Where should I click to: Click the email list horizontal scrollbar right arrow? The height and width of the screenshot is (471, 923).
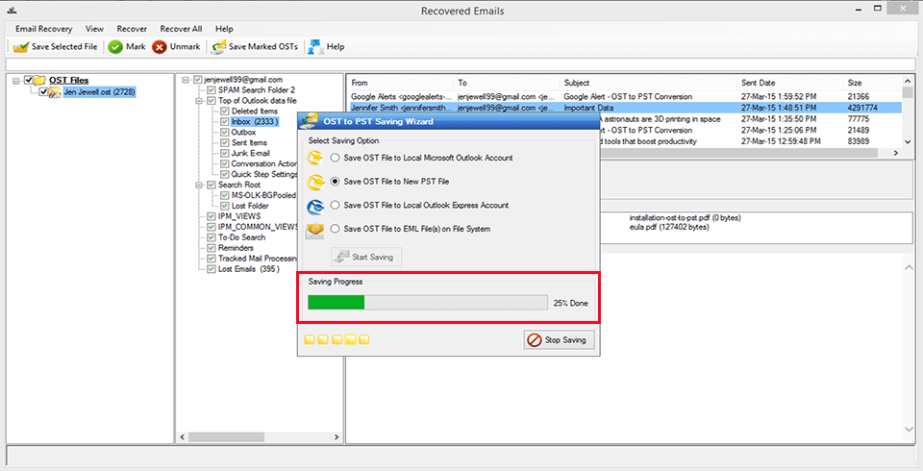(x=895, y=153)
